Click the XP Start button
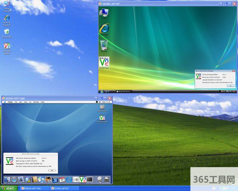This screenshot has width=238, height=191. (x=9, y=188)
